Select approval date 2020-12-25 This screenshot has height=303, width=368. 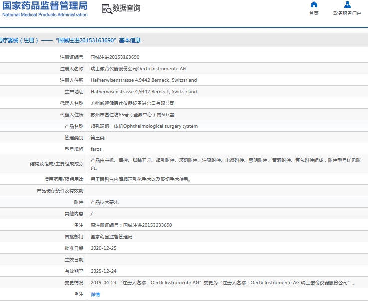(104, 248)
